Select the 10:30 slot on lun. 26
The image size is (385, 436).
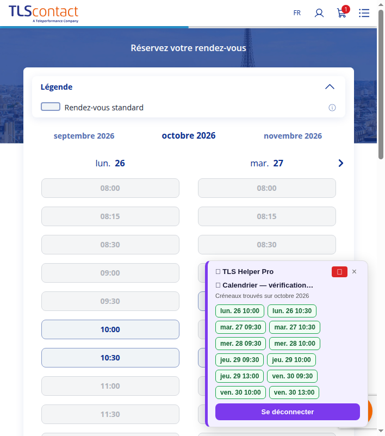110,358
